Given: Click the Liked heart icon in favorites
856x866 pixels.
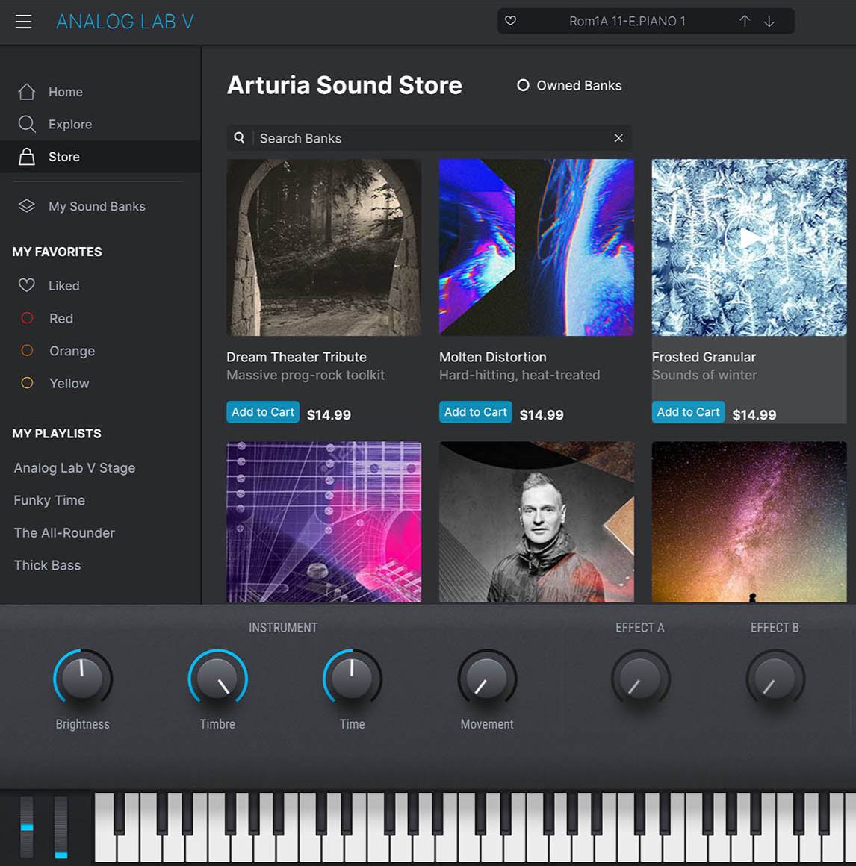Looking at the screenshot, I should (x=27, y=285).
